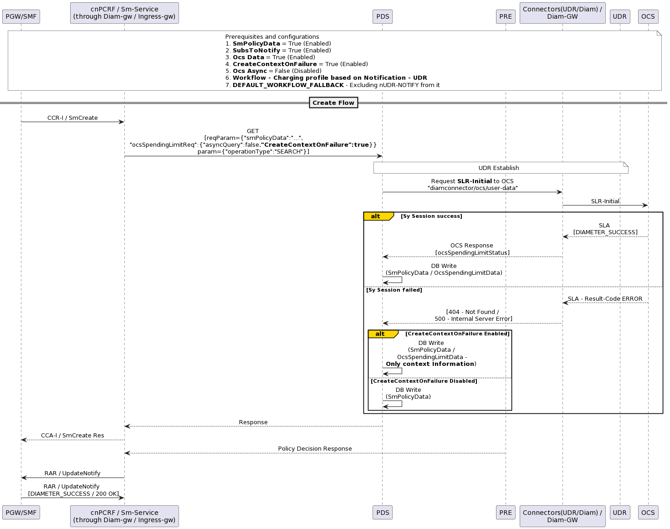
Task: Toggle the Sy Session success condition label
Action: pyautogui.click(x=431, y=216)
